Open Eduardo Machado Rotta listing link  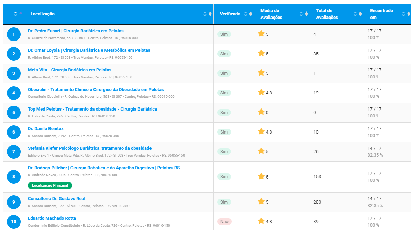point(52,218)
